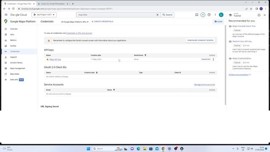Bookmark this page with the star icon
Image resolution: width=270 pixels, height=152 pixels.
(251, 9)
